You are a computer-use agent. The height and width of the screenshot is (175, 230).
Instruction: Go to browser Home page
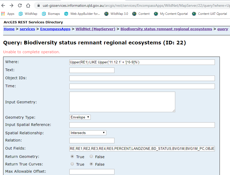pos(28,5)
